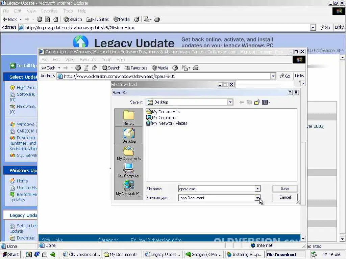Click the legacyupdate.net address field
The height and width of the screenshot is (259, 346).
coord(165,28)
